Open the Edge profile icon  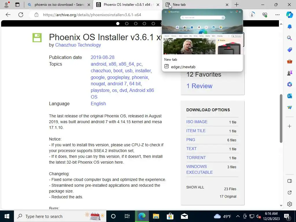[x=7, y=5]
